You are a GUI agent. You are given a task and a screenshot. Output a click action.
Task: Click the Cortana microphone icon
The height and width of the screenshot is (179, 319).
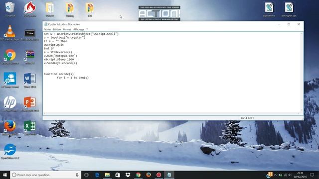[77, 175]
